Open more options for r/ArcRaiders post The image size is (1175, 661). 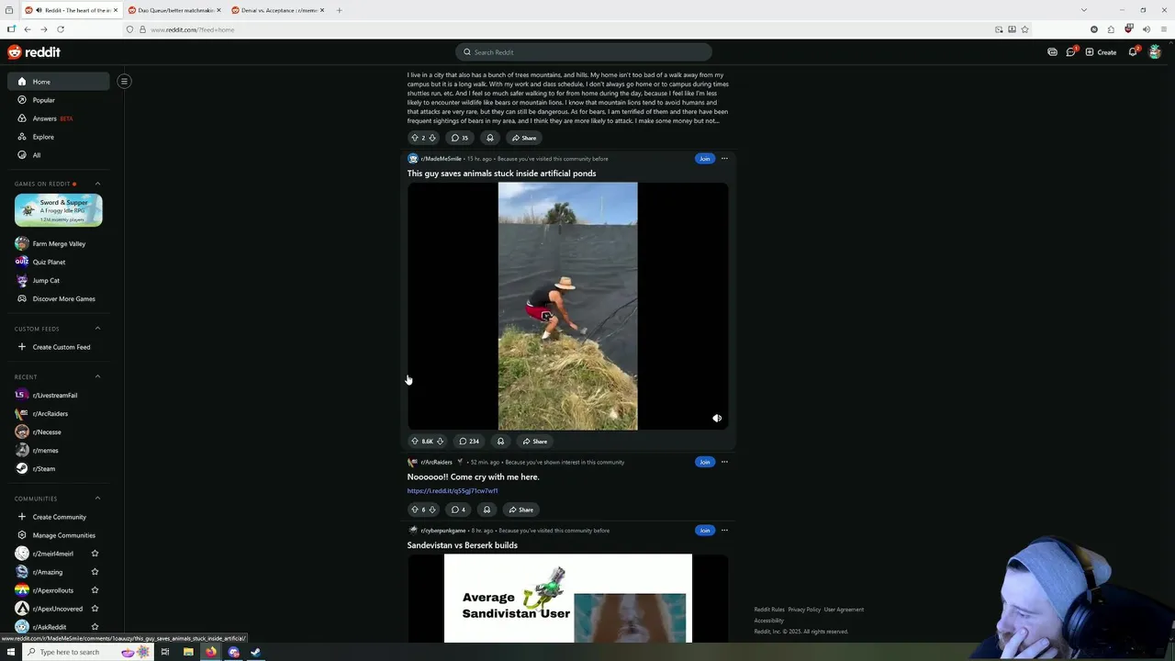tap(724, 462)
